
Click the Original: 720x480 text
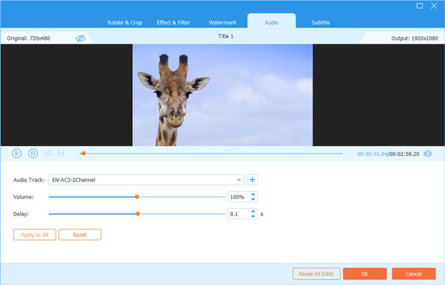(28, 38)
